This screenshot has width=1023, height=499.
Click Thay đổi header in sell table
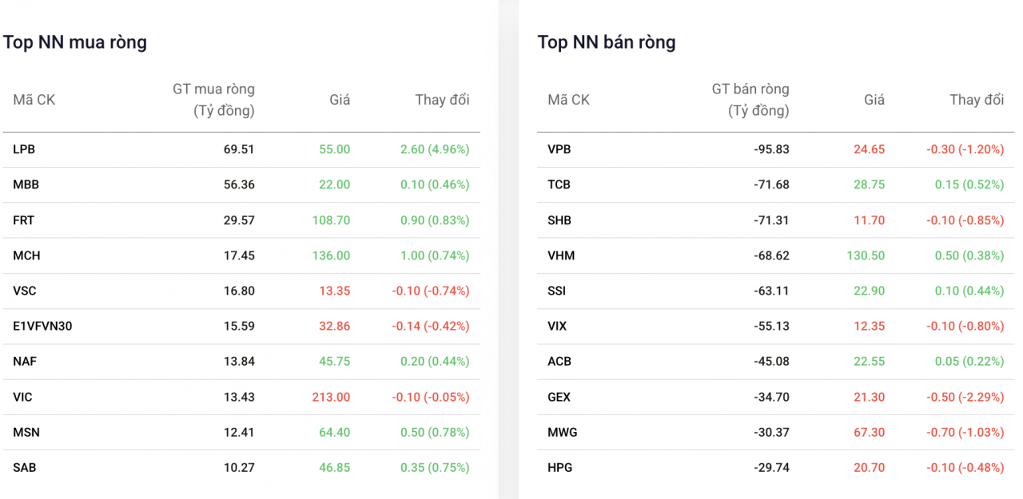[x=977, y=100]
